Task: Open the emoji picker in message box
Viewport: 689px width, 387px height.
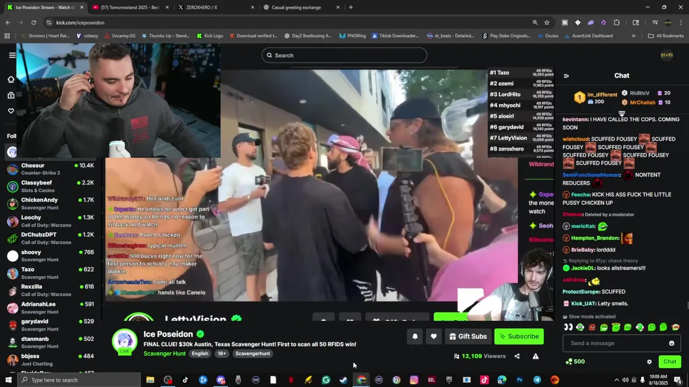Action: 672,343
